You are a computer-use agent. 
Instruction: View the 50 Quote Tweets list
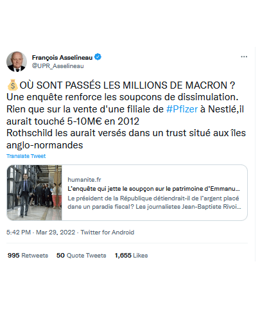tap(82, 256)
